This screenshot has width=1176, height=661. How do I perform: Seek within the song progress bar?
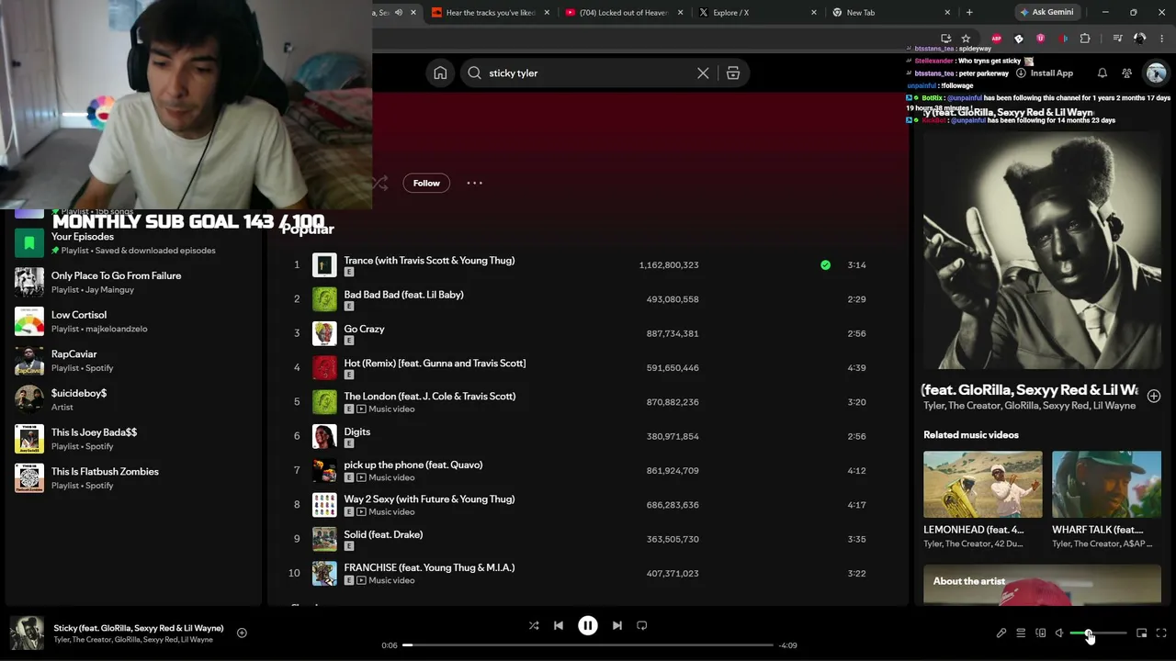588,645
